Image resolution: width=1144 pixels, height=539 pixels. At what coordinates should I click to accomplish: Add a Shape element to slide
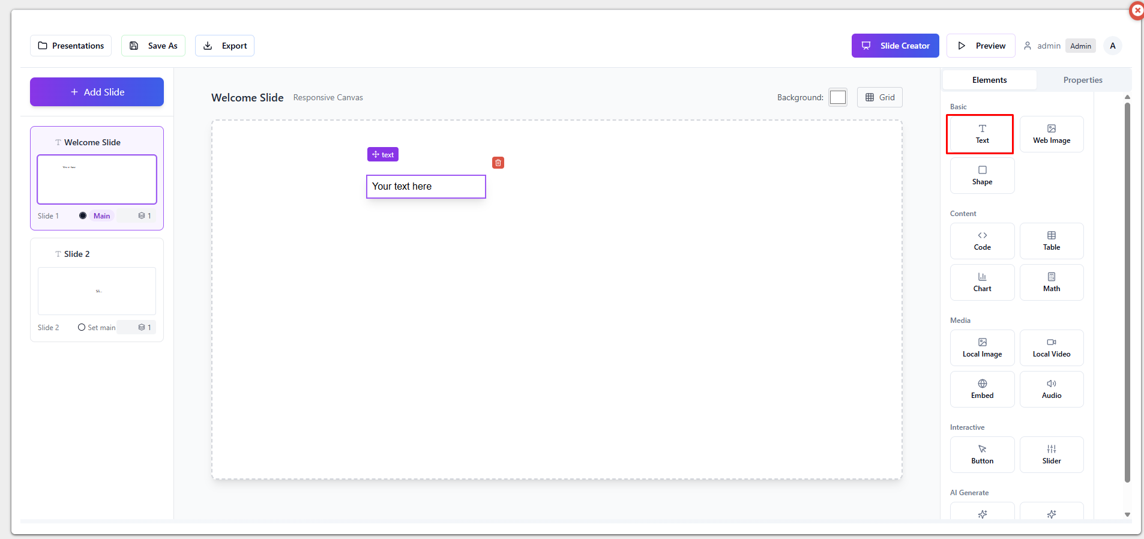coord(981,175)
